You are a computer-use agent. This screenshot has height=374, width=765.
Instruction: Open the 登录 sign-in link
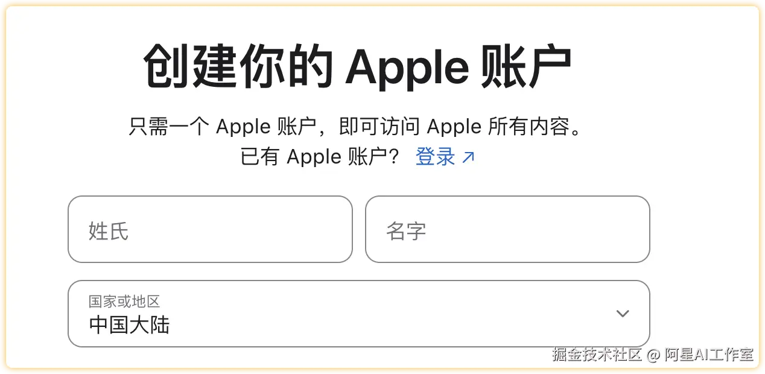(x=436, y=157)
